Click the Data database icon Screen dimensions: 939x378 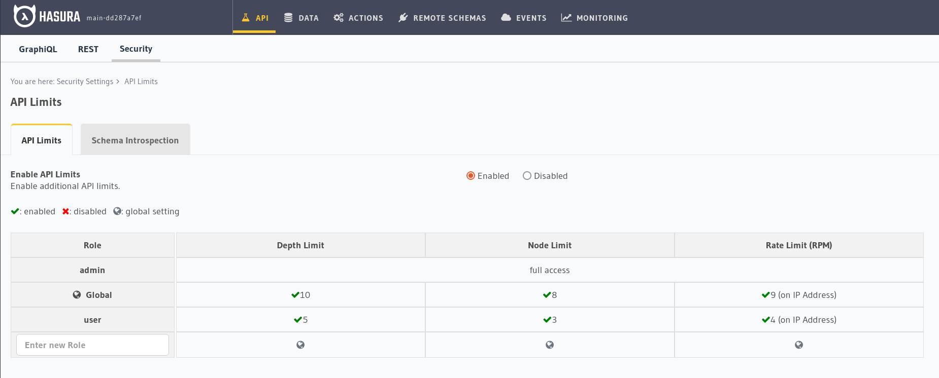click(288, 18)
